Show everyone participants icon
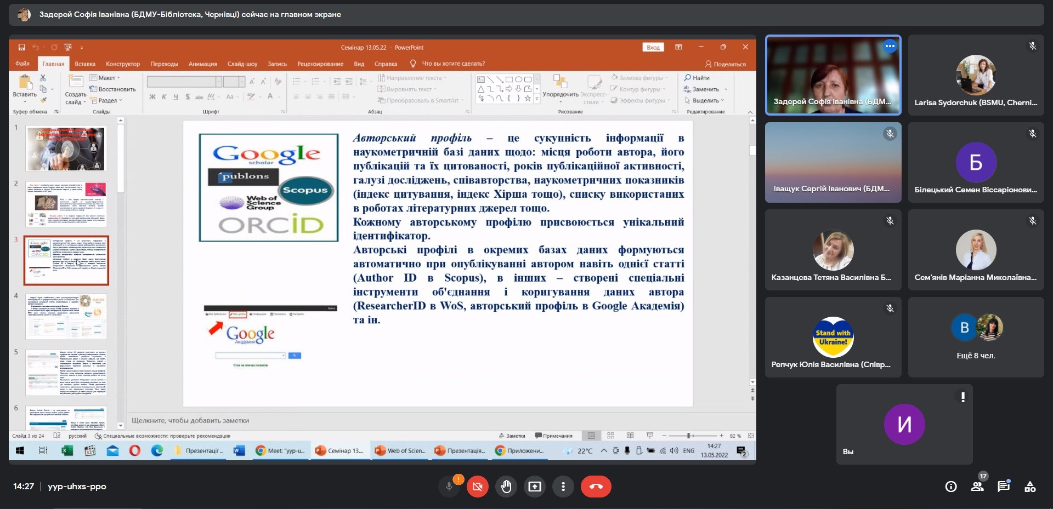The height and width of the screenshot is (509, 1053). [977, 487]
